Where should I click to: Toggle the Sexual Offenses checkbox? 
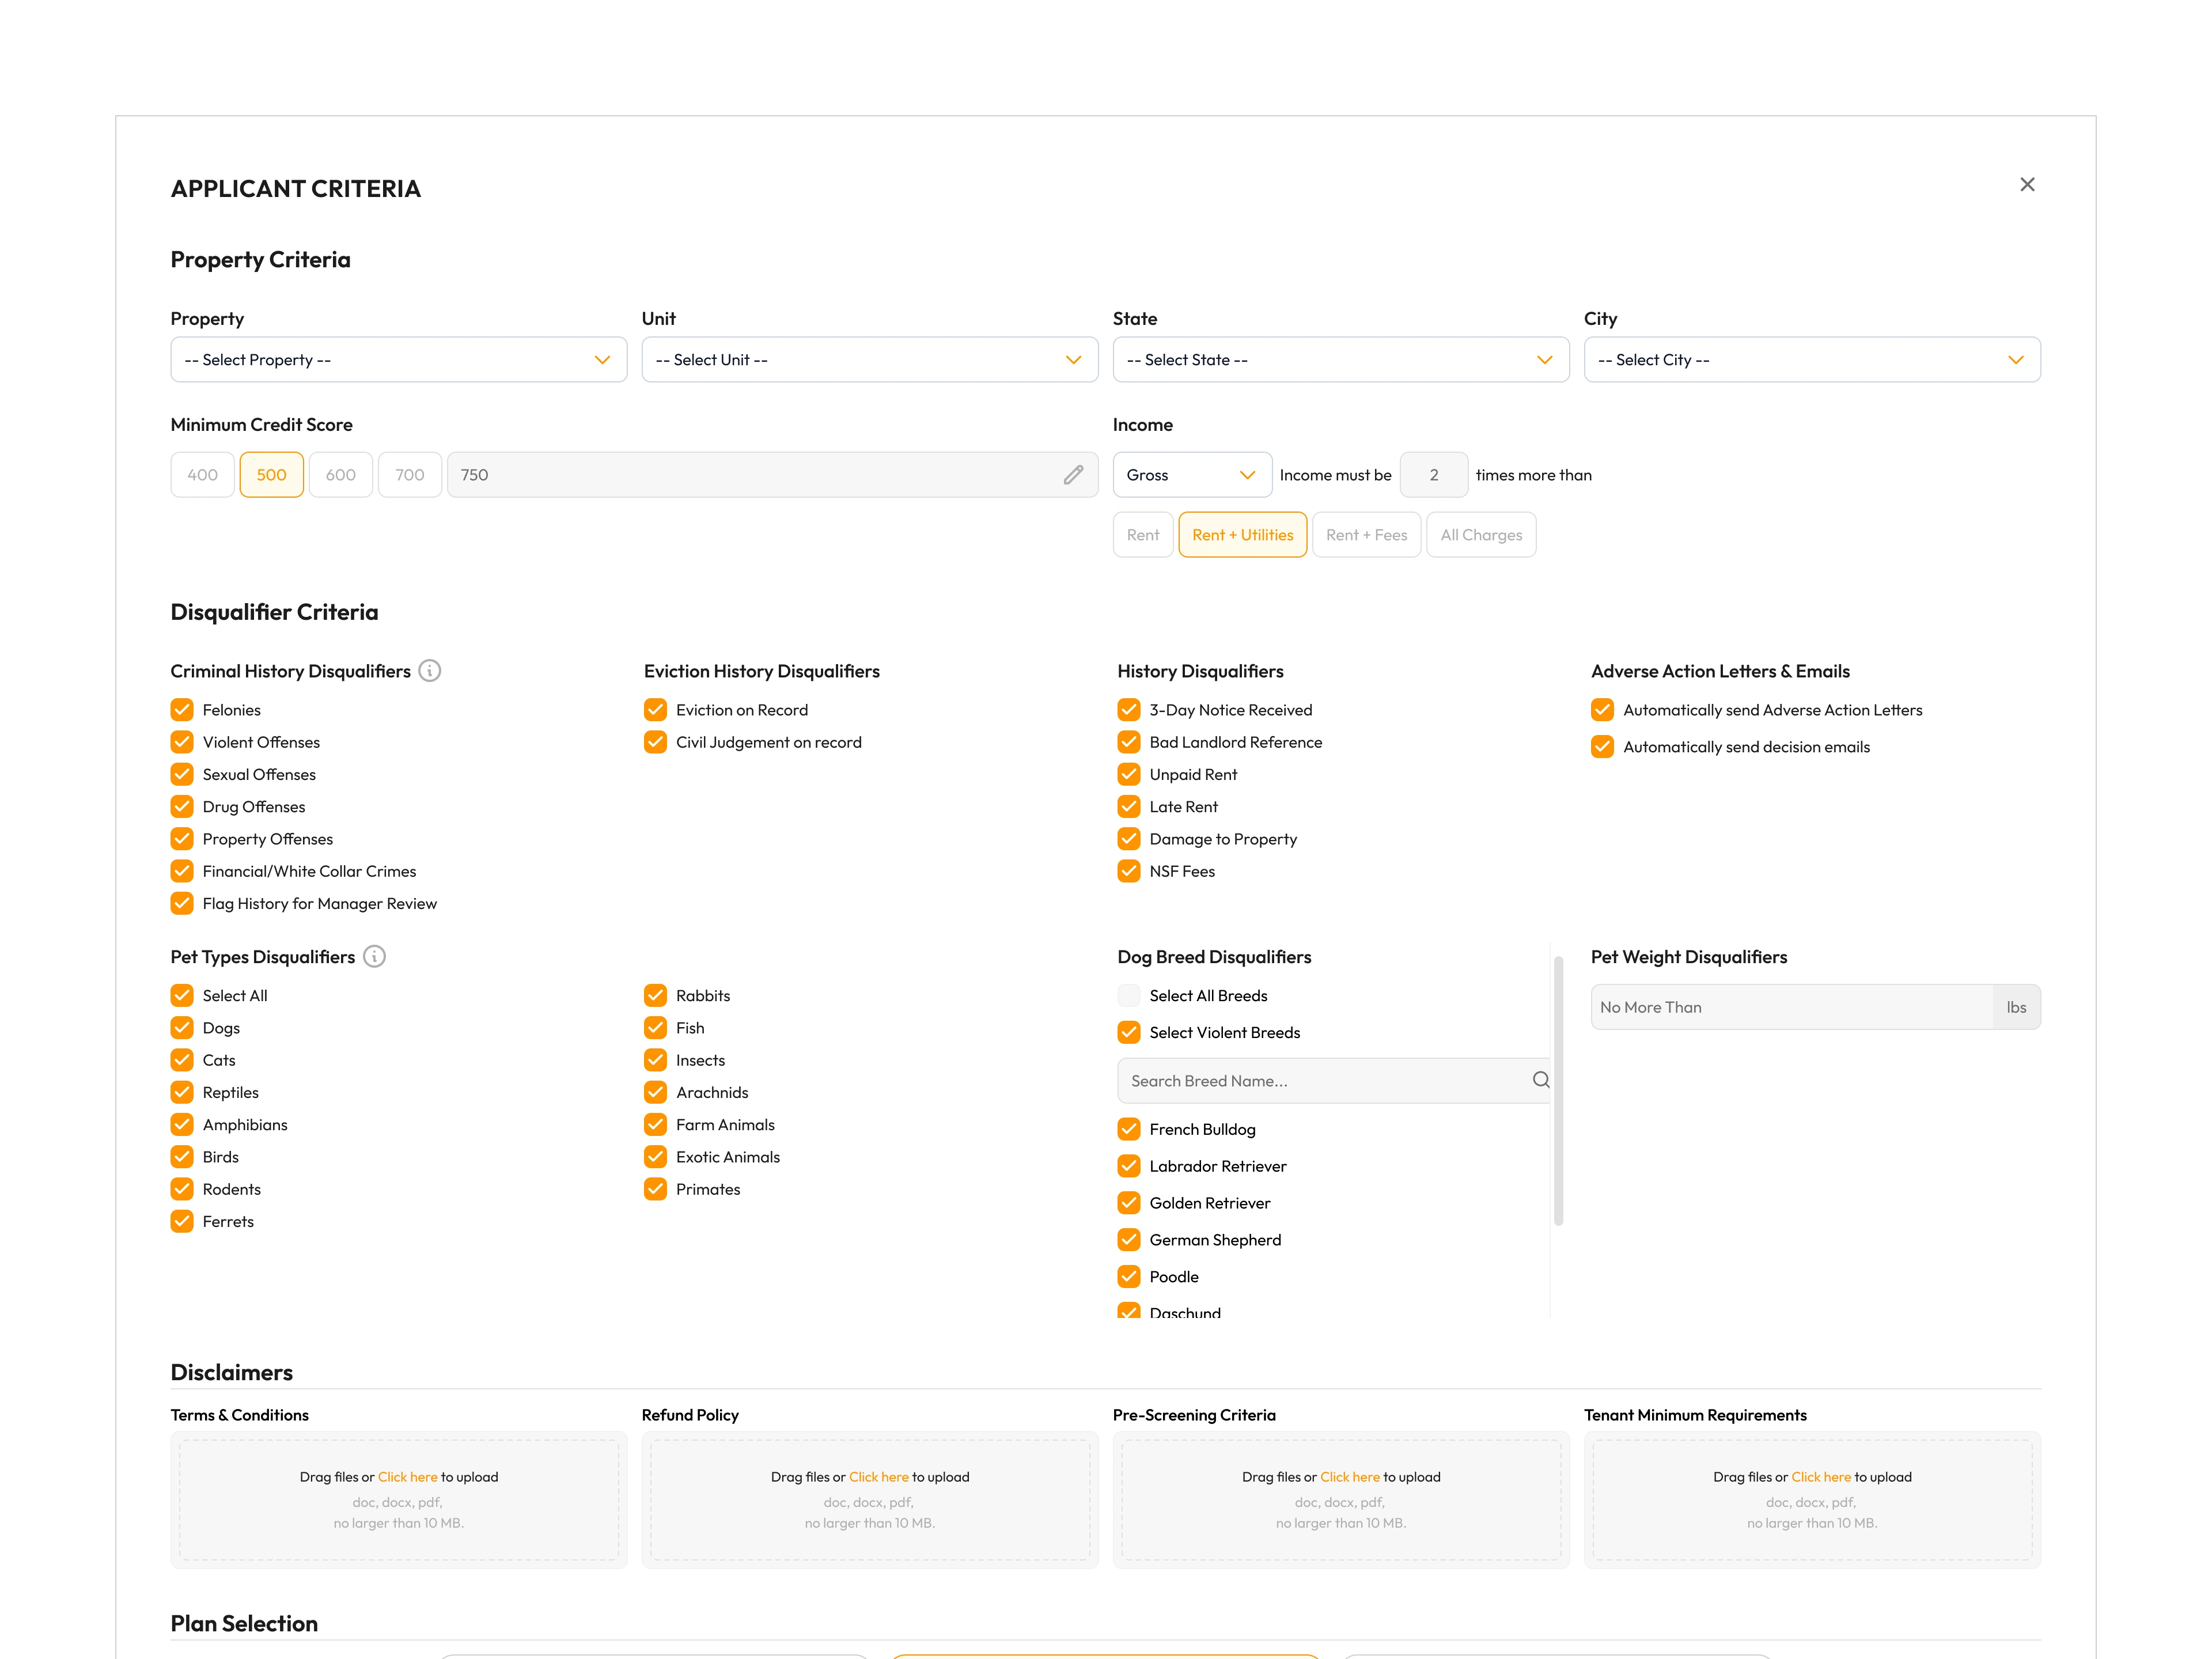[x=182, y=774]
